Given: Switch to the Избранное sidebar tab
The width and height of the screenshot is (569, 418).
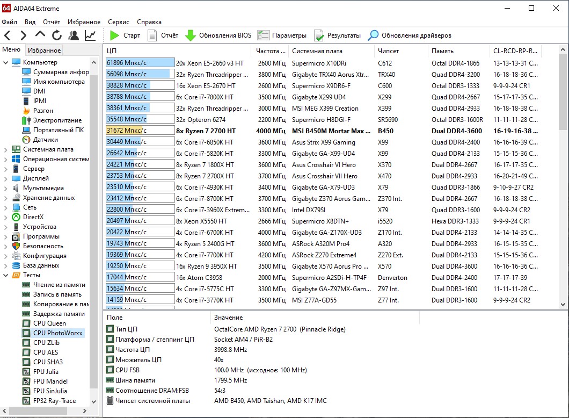Looking at the screenshot, I should tap(44, 50).
